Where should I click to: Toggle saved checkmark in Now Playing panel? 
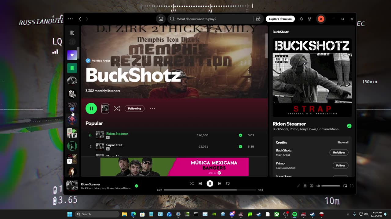tap(349, 126)
